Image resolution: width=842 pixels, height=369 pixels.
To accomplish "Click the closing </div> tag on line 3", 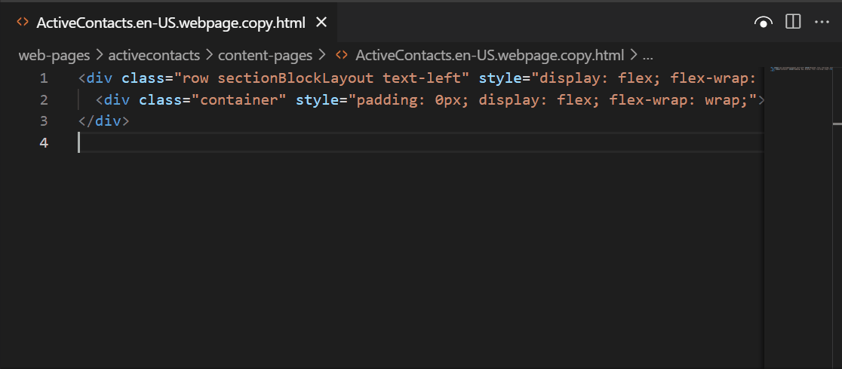I will 104,120.
